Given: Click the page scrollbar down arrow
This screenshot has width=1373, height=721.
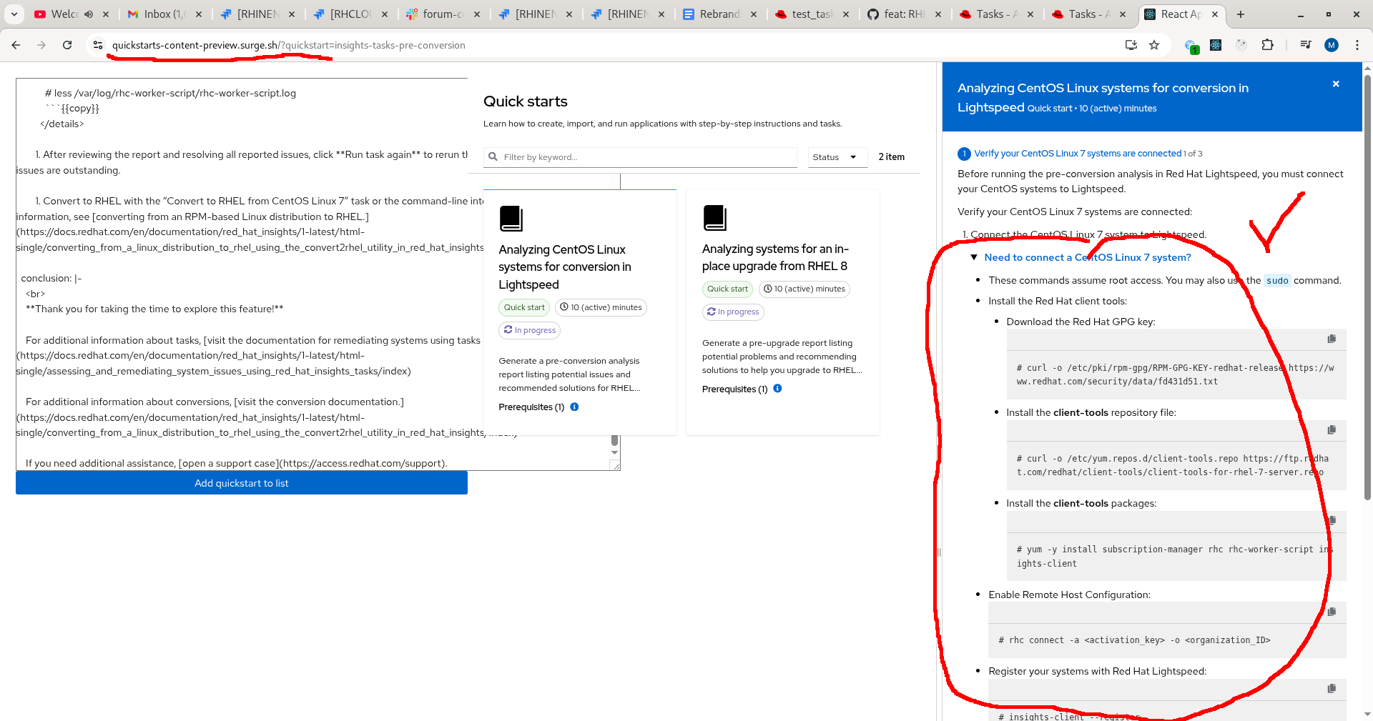Looking at the screenshot, I should click(1367, 714).
